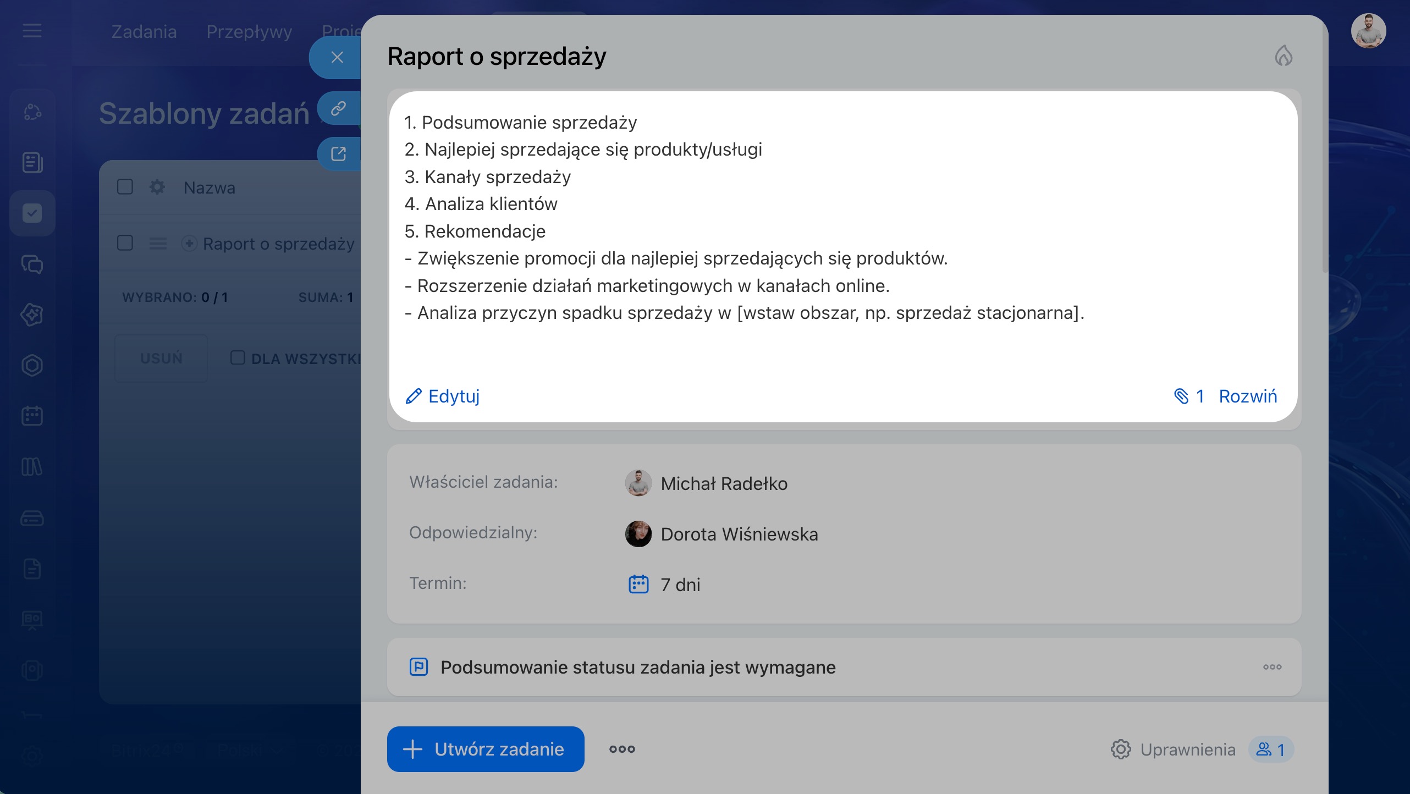
Task: Open the documents icon in sidebar
Action: (x=32, y=569)
